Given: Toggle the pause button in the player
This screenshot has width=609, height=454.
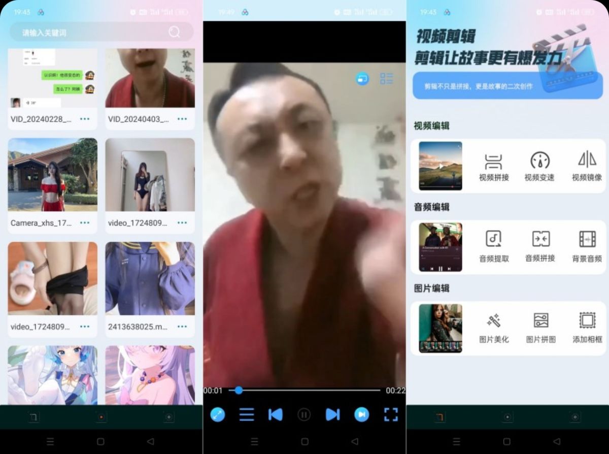Looking at the screenshot, I should pyautogui.click(x=304, y=415).
